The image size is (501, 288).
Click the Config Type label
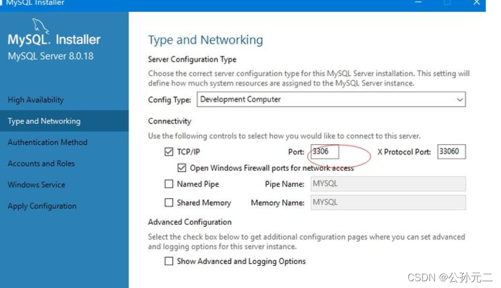click(x=169, y=100)
